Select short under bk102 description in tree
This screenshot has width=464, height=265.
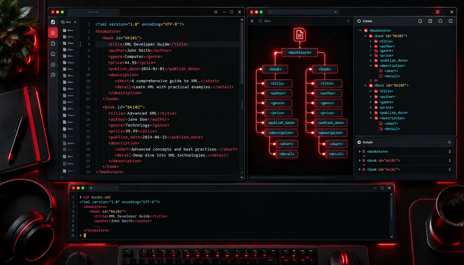click(391, 124)
